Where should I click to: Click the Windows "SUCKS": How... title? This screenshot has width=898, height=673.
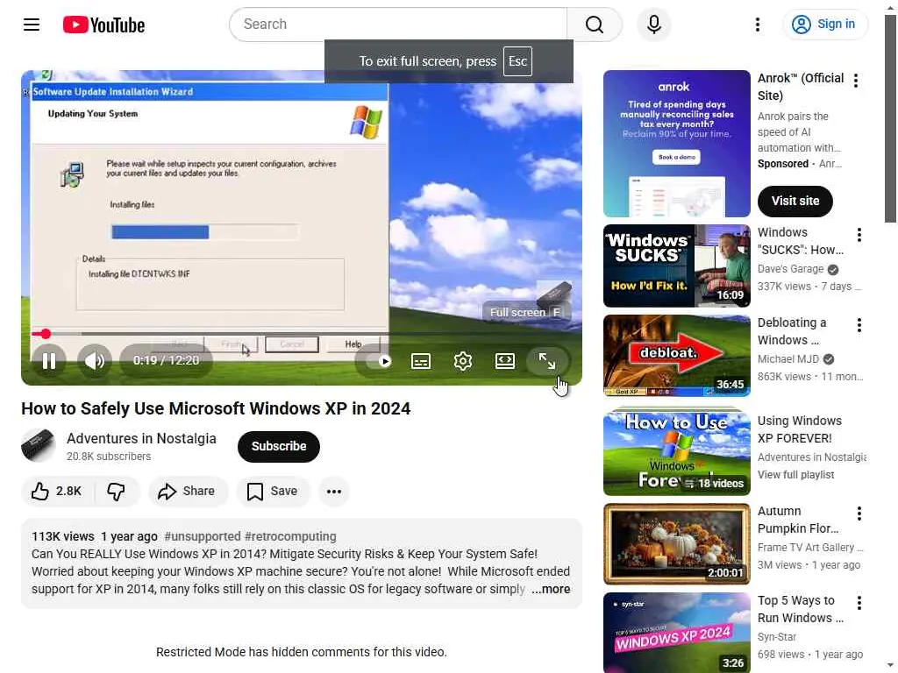coord(801,241)
